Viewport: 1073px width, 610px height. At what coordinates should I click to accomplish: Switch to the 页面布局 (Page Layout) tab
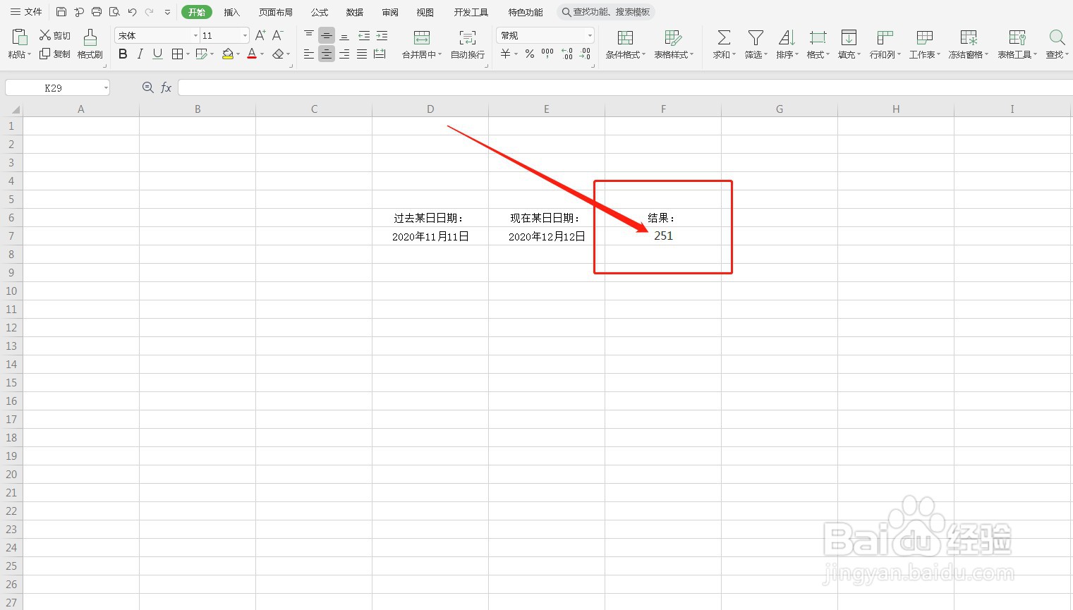[x=276, y=12]
